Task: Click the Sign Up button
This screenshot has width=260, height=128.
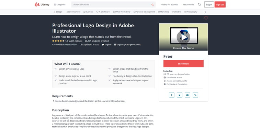Action: (220, 5)
